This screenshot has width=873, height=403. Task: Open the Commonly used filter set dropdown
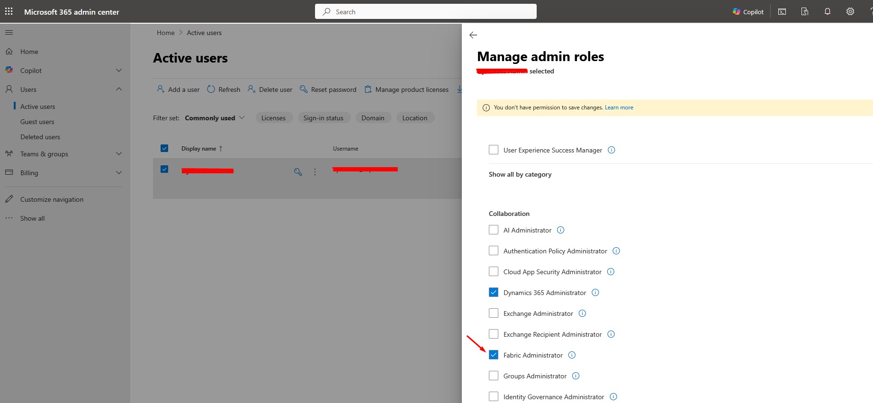point(215,118)
